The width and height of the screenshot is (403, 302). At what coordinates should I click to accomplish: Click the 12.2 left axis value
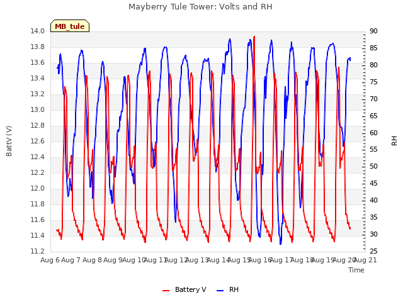(x=38, y=172)
